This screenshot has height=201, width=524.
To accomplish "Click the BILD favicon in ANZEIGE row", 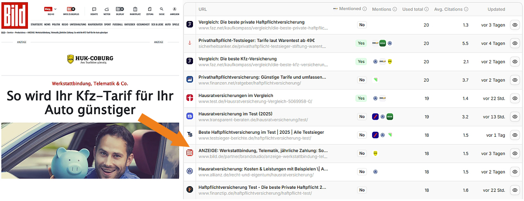I will coord(190,153).
